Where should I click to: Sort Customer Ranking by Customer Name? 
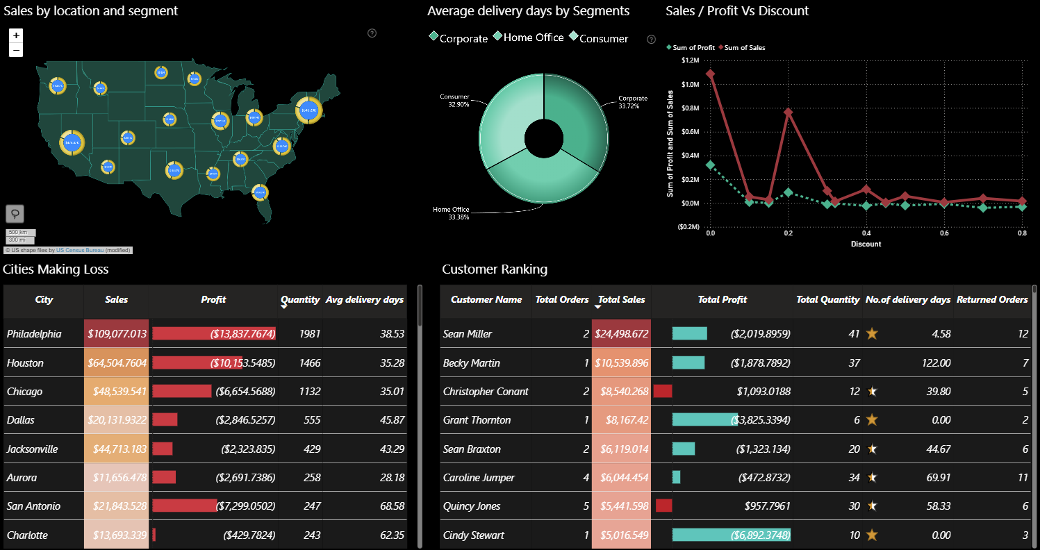click(486, 300)
